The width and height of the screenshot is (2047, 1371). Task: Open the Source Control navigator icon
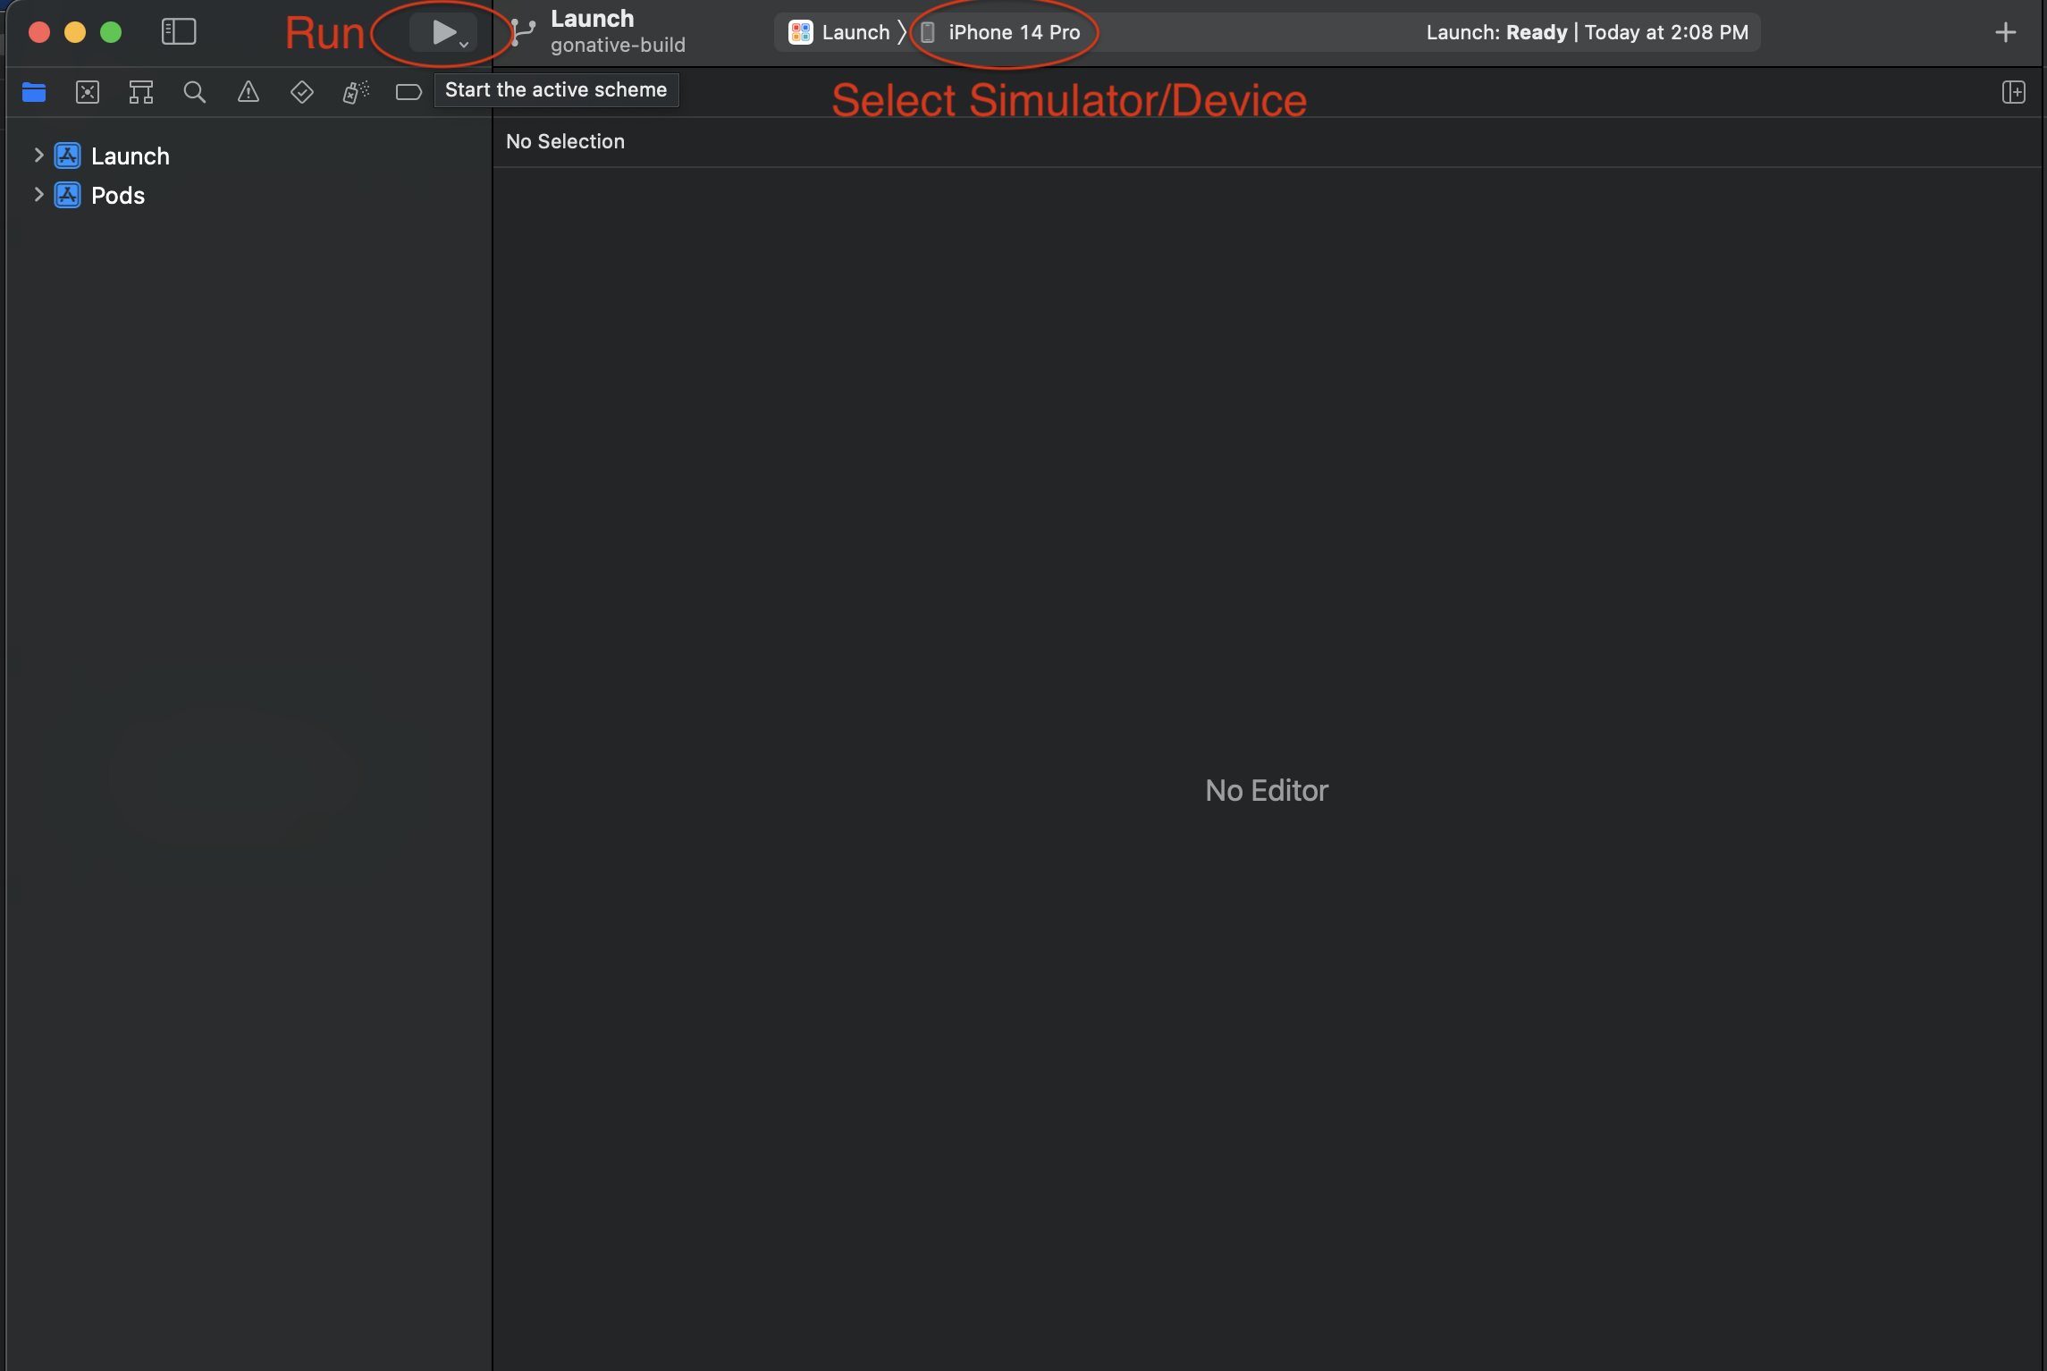tap(88, 92)
